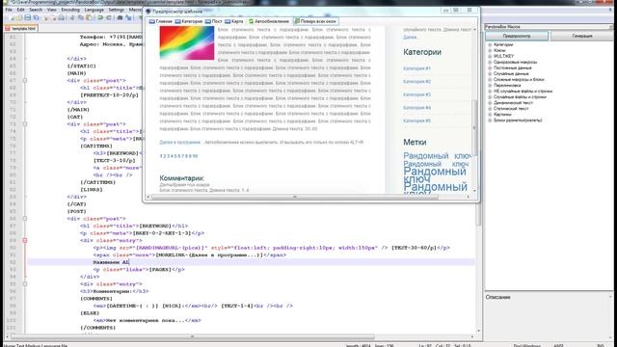Click the Print icon in Notepad++ toolbar
The width and height of the screenshot is (617, 347).
click(x=61, y=17)
